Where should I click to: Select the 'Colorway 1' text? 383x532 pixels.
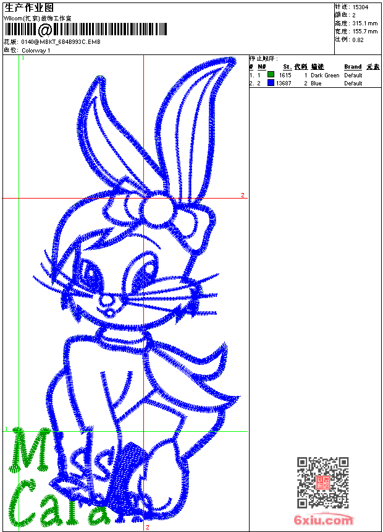coord(36,51)
